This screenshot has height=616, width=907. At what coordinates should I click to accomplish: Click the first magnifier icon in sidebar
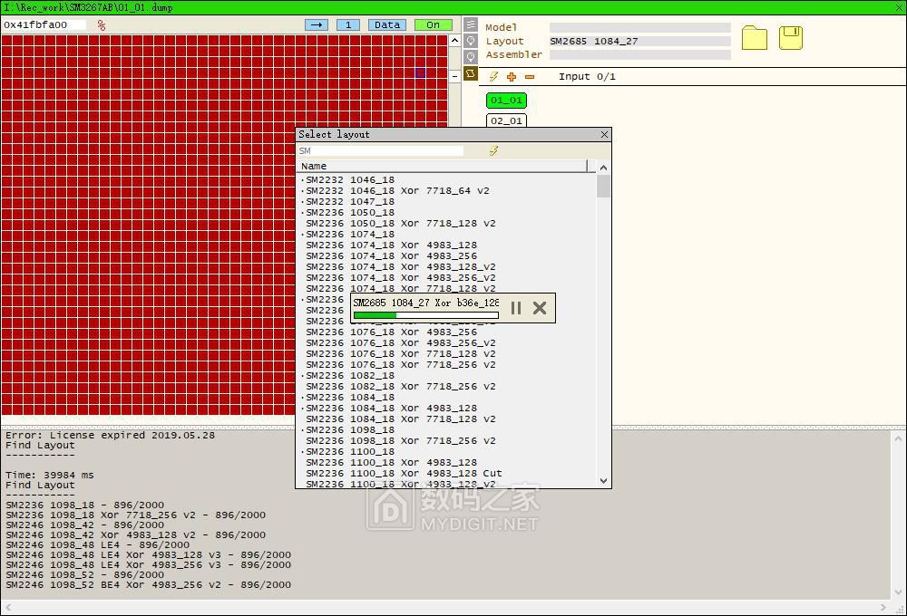pos(471,41)
